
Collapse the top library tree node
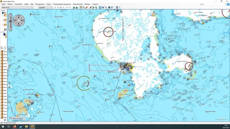pyautogui.click(x=1, y=10)
